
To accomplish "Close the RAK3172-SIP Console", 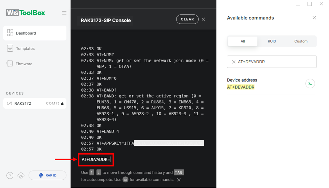I will 203,19.
